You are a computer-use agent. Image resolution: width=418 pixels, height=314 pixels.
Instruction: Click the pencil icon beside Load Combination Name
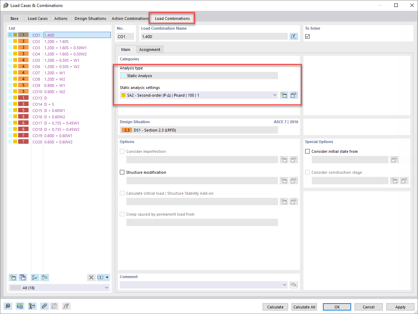click(x=294, y=36)
